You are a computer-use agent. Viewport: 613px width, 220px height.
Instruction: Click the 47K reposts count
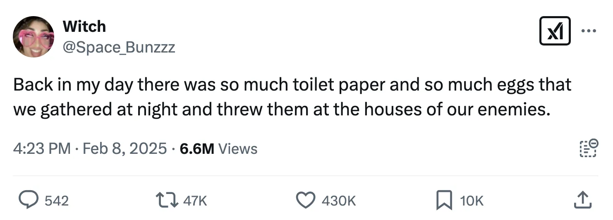(194, 201)
